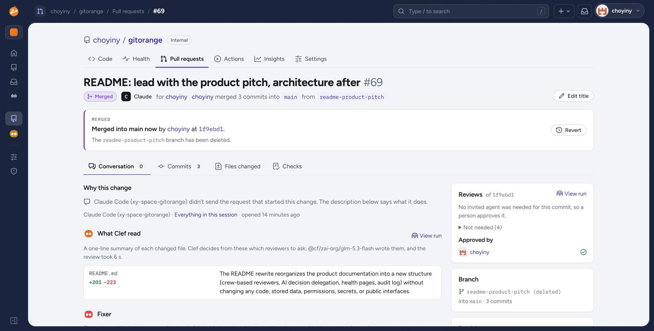Click the Clef avatar beside What Clef read
This screenshot has width=654, height=331.
(x=88, y=234)
